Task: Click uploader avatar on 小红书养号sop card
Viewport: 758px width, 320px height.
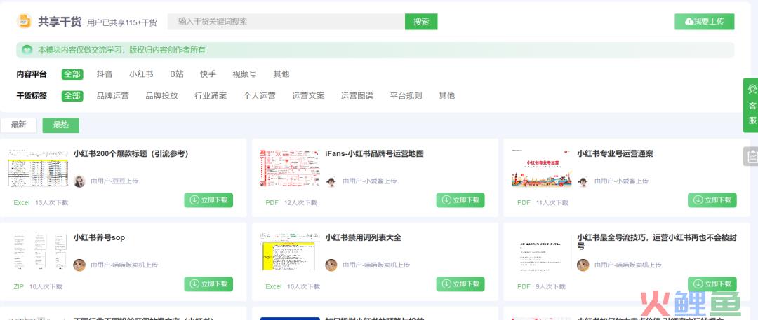Action: coord(79,265)
